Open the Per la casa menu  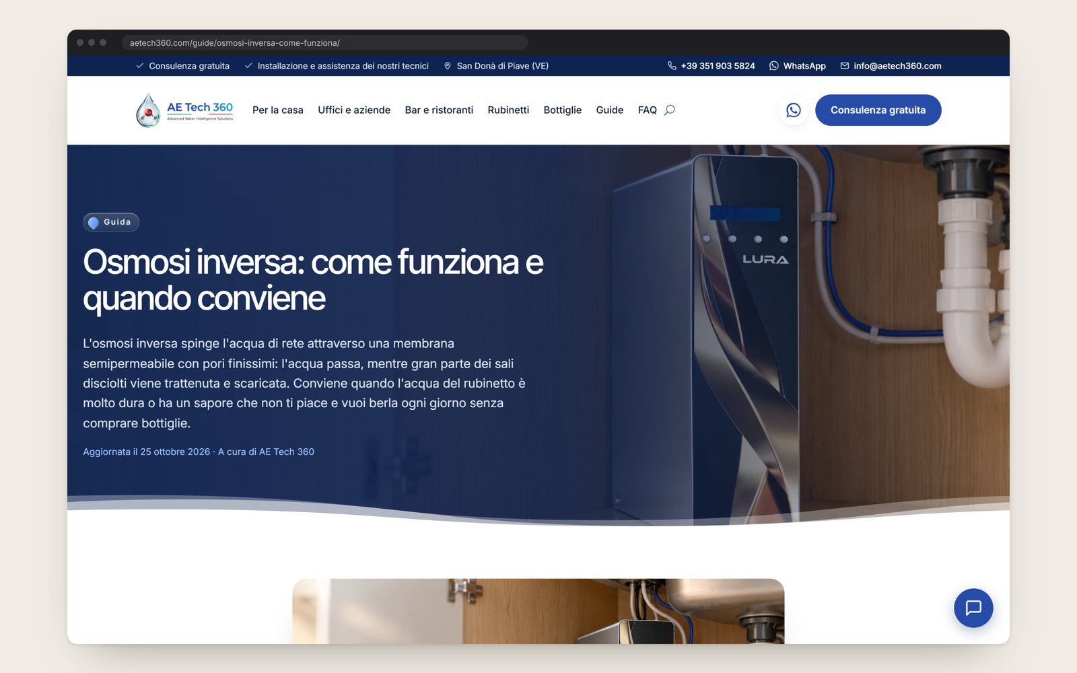[278, 110]
